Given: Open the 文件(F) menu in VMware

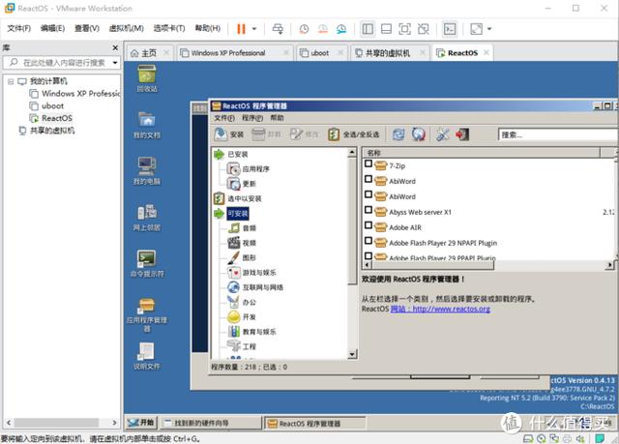Looking at the screenshot, I should click(18, 28).
